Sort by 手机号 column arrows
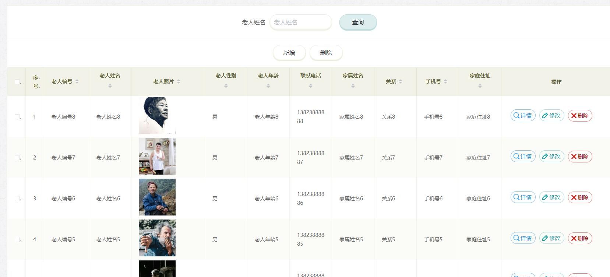The image size is (610, 277). [445, 81]
